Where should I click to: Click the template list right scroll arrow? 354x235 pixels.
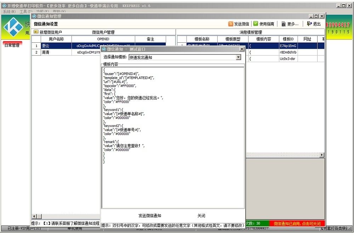(x=322, y=155)
